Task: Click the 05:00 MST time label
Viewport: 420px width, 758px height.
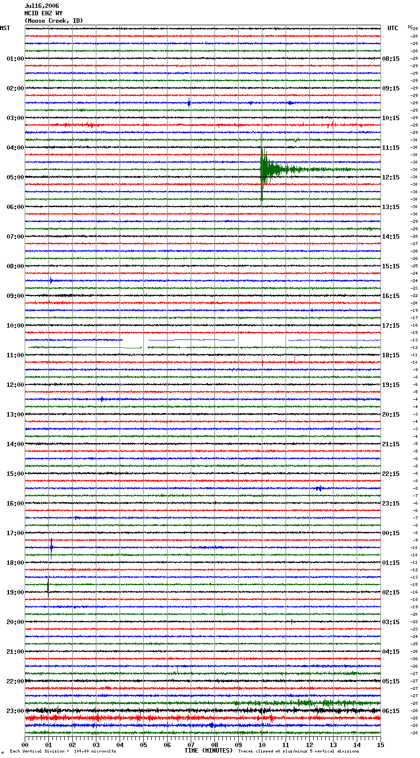Action: (15, 177)
